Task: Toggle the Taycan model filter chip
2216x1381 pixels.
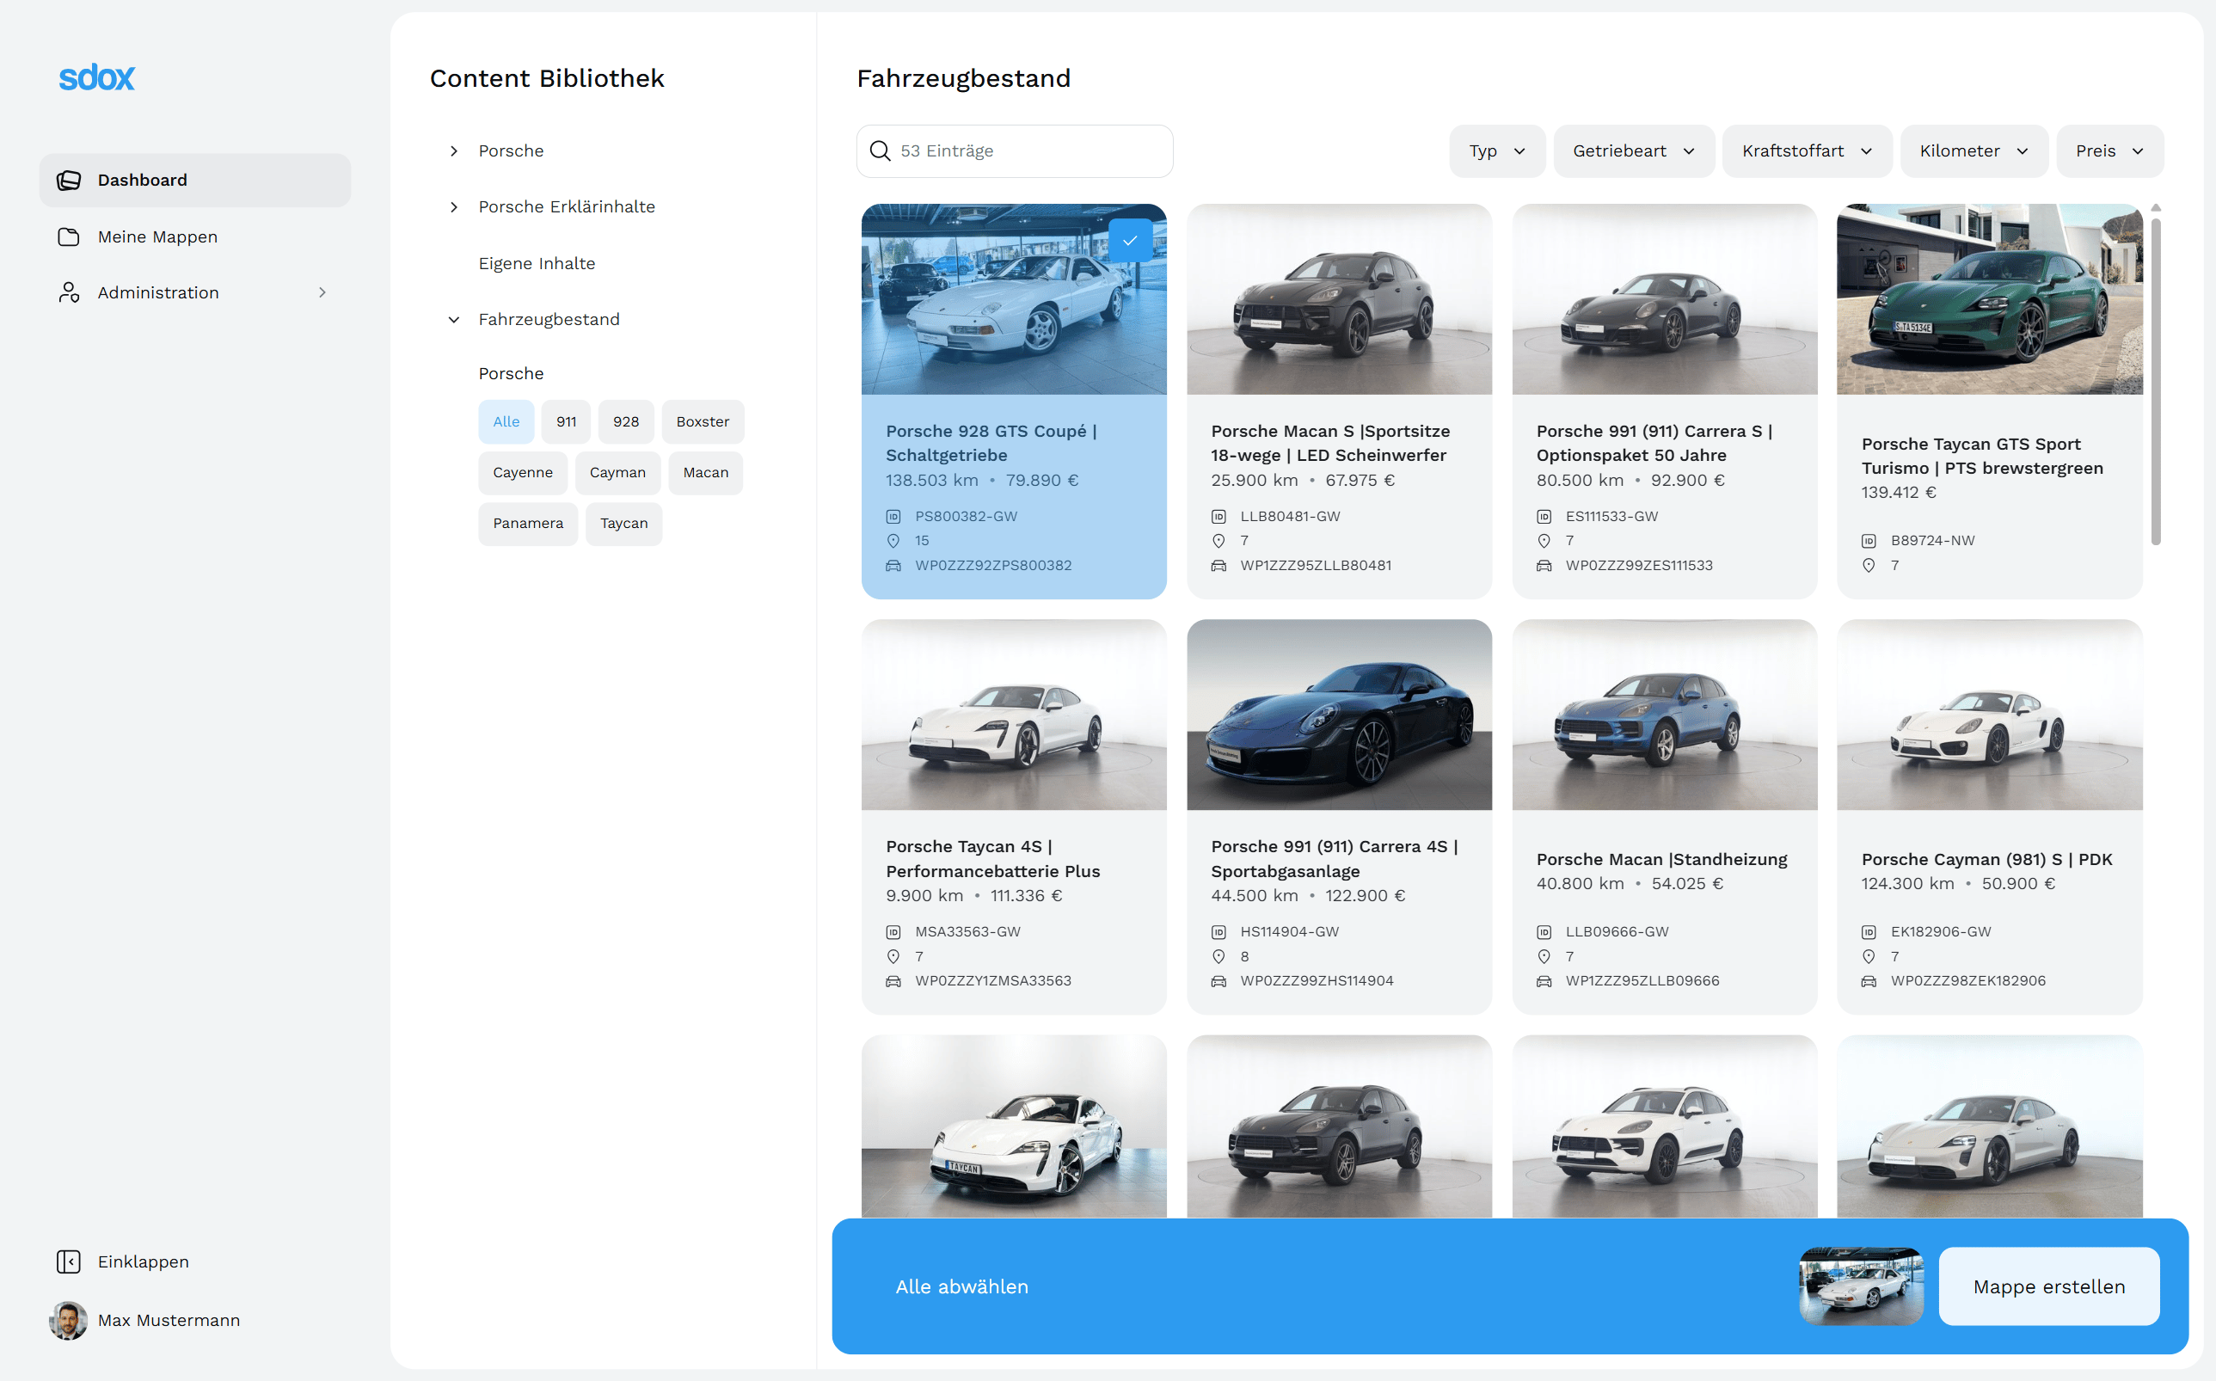Action: (624, 524)
